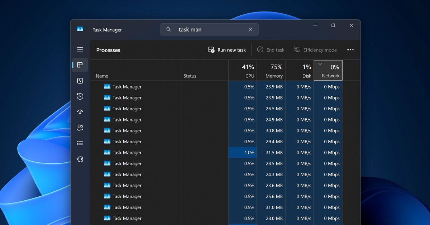Switch to App history in the sidebar
430x225 pixels.
click(x=80, y=96)
